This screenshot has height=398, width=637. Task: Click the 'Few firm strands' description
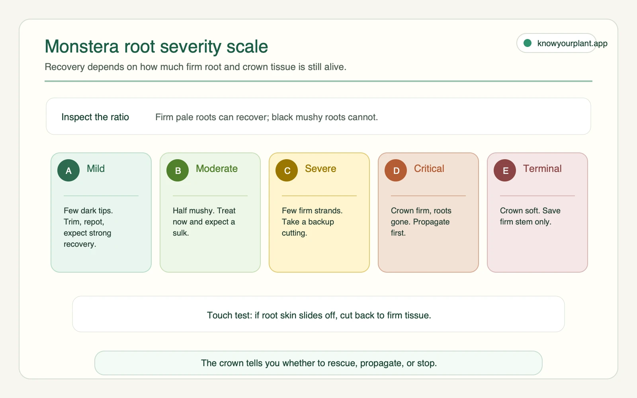[312, 222]
